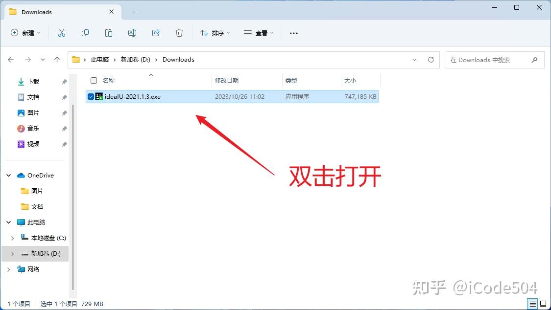Open the 排序 sort menu
551x310 pixels.
[x=215, y=33]
